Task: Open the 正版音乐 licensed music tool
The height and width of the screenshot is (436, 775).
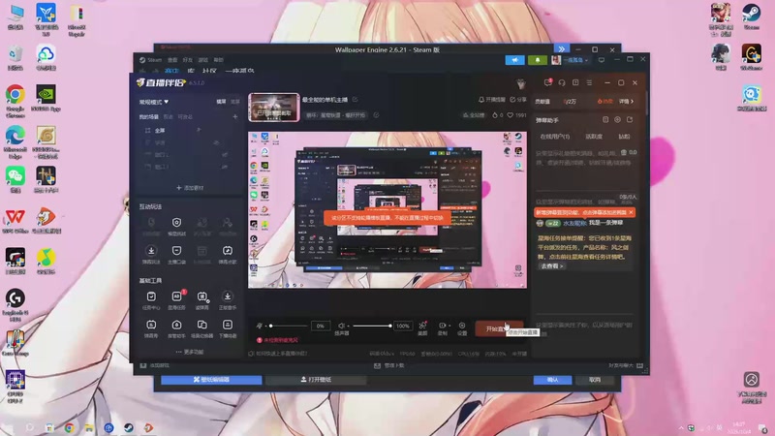Action: [x=228, y=300]
